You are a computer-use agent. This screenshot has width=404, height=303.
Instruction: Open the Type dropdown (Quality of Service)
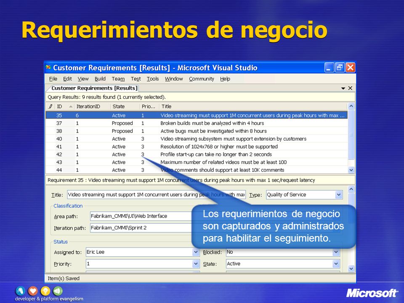pyautogui.click(x=338, y=195)
